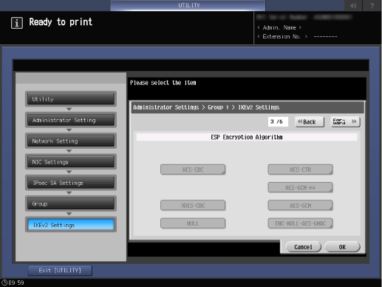The width and height of the screenshot is (382, 287).
Task: Toggle the 3DES-CBC encryption option
Action: (x=193, y=206)
